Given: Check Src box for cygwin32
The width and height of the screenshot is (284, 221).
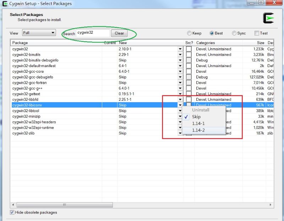Looking at the screenshot, I should tap(189, 49).
